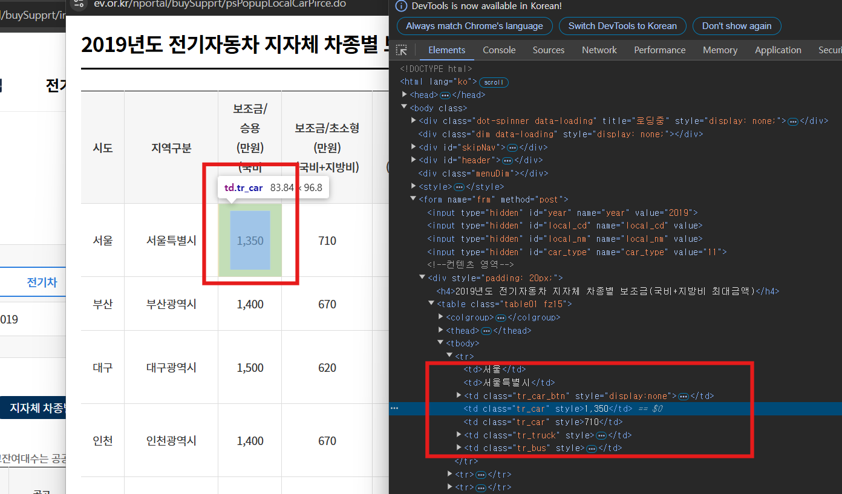Viewport: 842px width, 494px height.
Task: Click Switch DevTools to Korean button
Action: [x=622, y=26]
